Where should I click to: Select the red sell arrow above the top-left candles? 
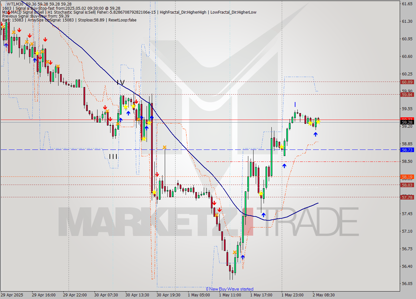tap(19, 30)
